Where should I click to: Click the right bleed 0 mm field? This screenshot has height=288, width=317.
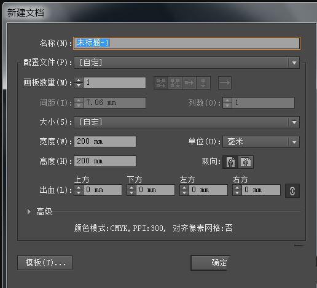(x=261, y=190)
